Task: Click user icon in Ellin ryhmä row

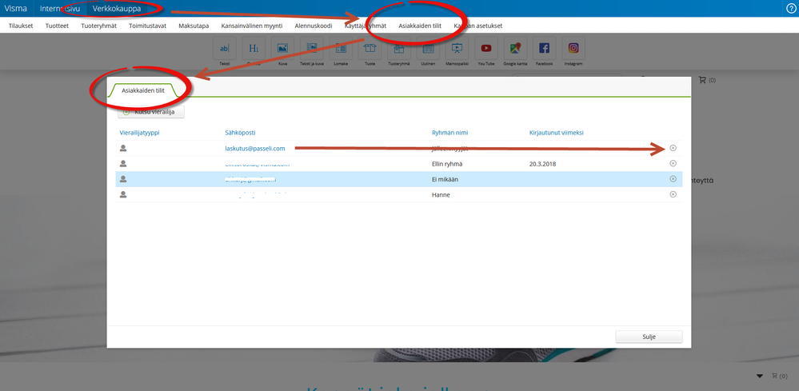Action: coord(123,163)
